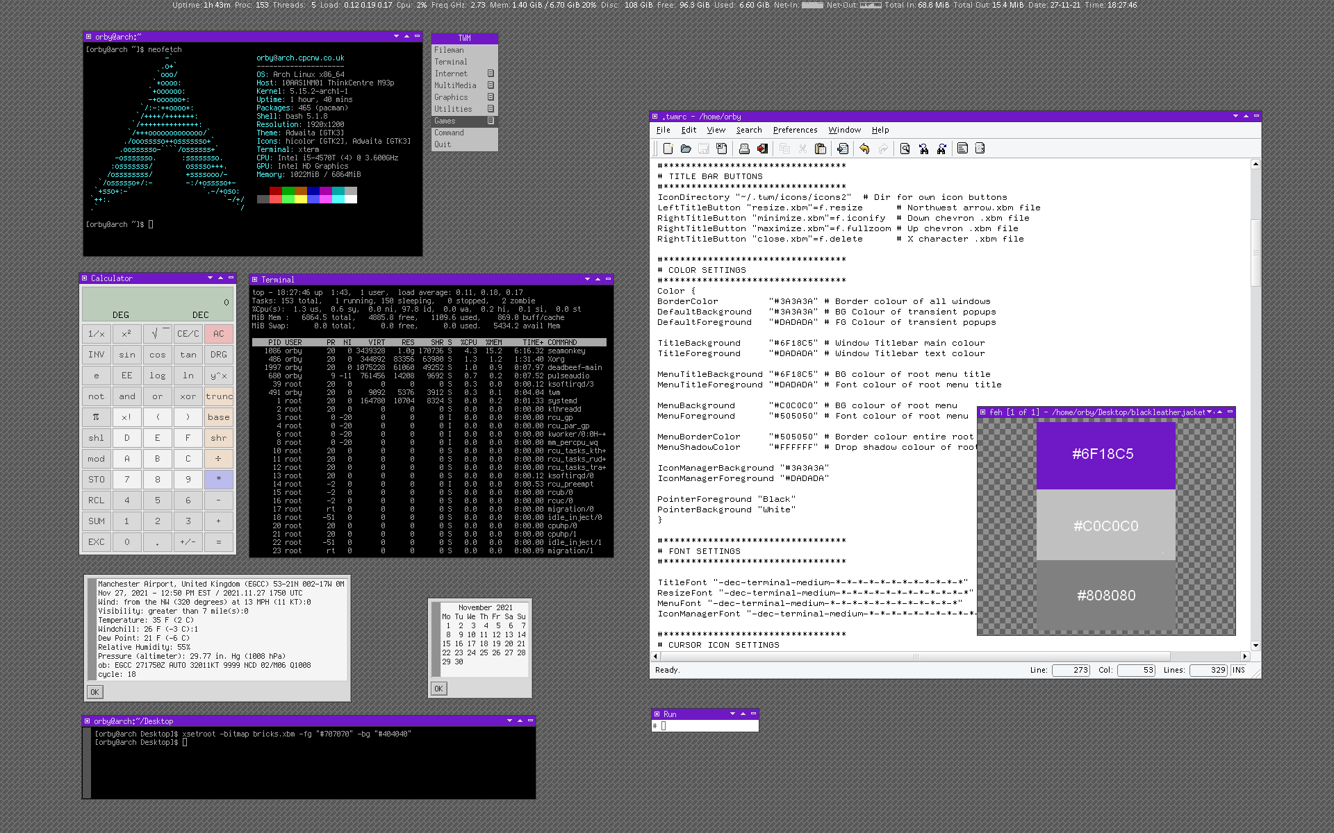Click the greyed Copy icon in editor toolbar
This screenshot has height=833, width=1334.
pos(784,149)
